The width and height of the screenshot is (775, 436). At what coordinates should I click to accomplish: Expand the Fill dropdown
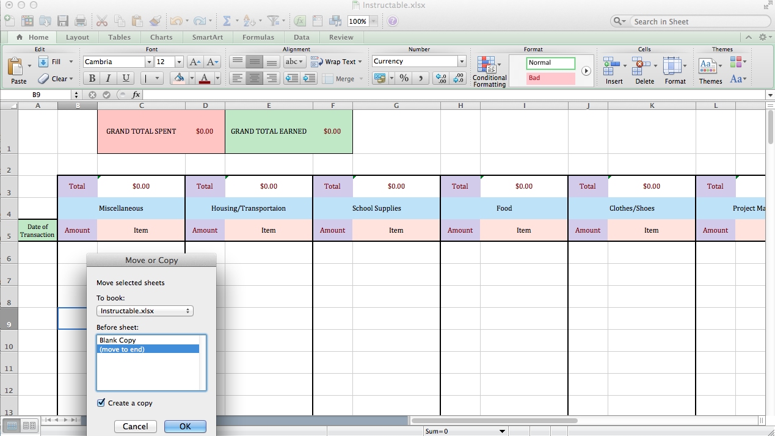tap(71, 62)
